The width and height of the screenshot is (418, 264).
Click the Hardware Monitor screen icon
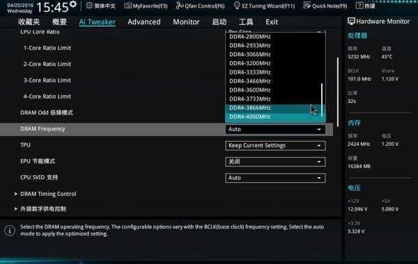point(351,22)
